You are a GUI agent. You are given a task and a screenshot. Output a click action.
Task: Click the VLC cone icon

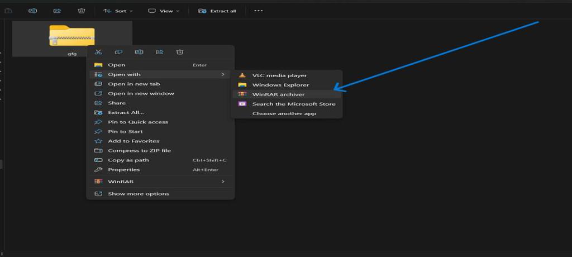242,75
